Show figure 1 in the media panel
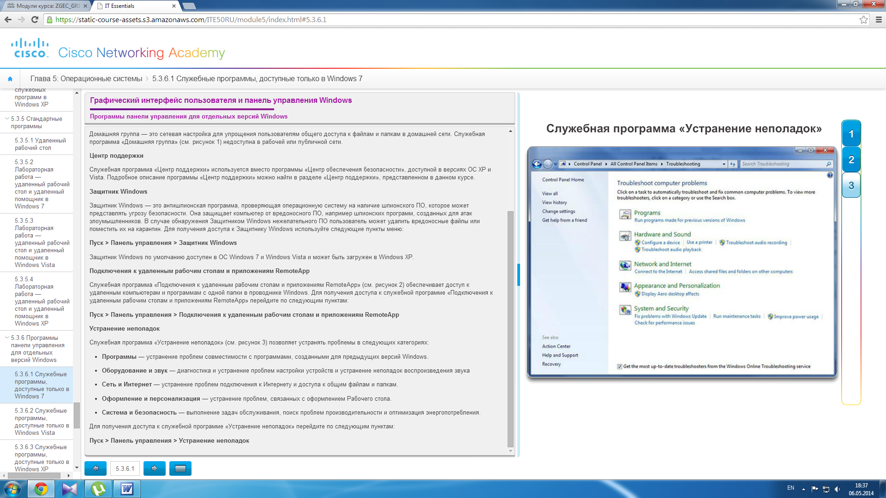 [x=851, y=134]
